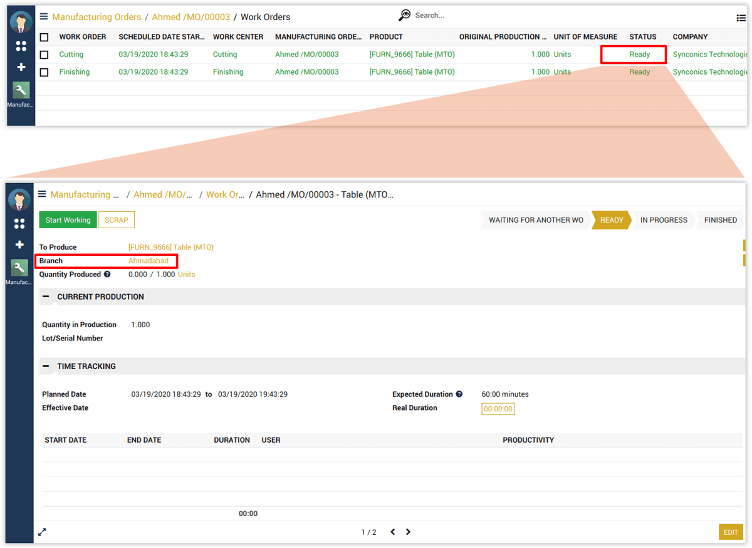Open Manufacturing wrench app in bottom sidebar
The image size is (752, 548).
(x=19, y=268)
